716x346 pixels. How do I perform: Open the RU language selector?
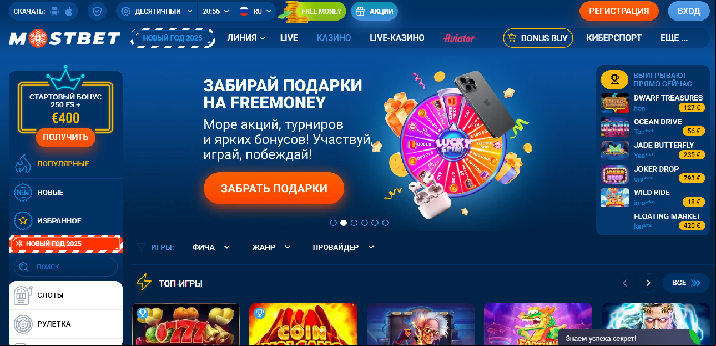pos(255,11)
